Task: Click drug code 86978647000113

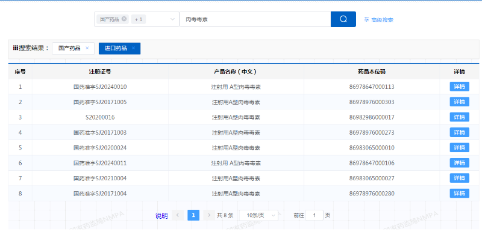Action: pos(372,87)
